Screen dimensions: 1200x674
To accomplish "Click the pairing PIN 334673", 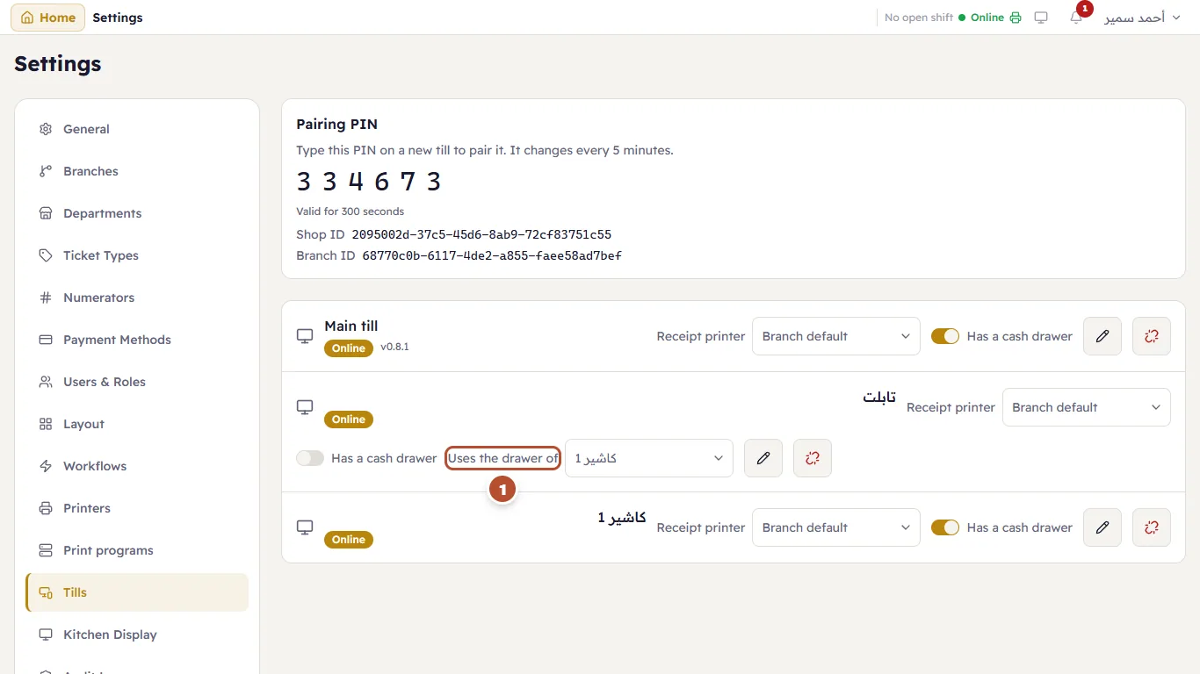I will point(369,182).
